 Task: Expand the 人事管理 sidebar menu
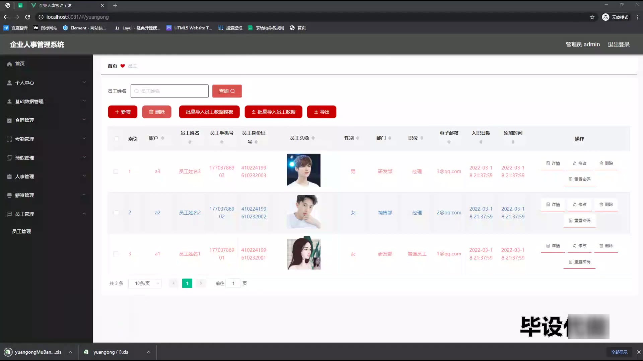[x=46, y=176]
